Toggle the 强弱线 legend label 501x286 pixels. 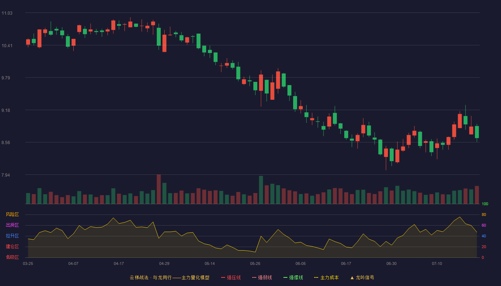pos(265,277)
